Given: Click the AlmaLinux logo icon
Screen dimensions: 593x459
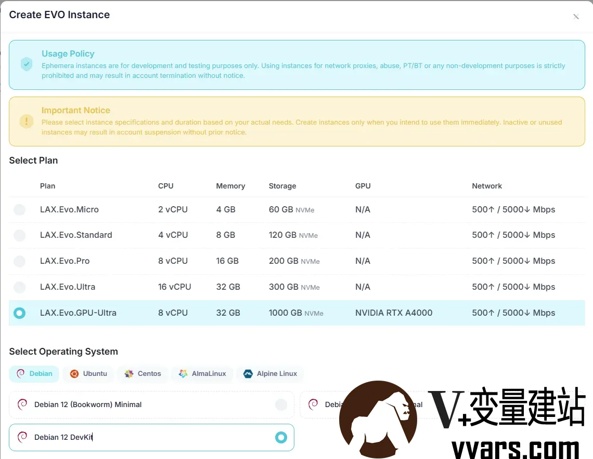Looking at the screenshot, I should [x=183, y=374].
